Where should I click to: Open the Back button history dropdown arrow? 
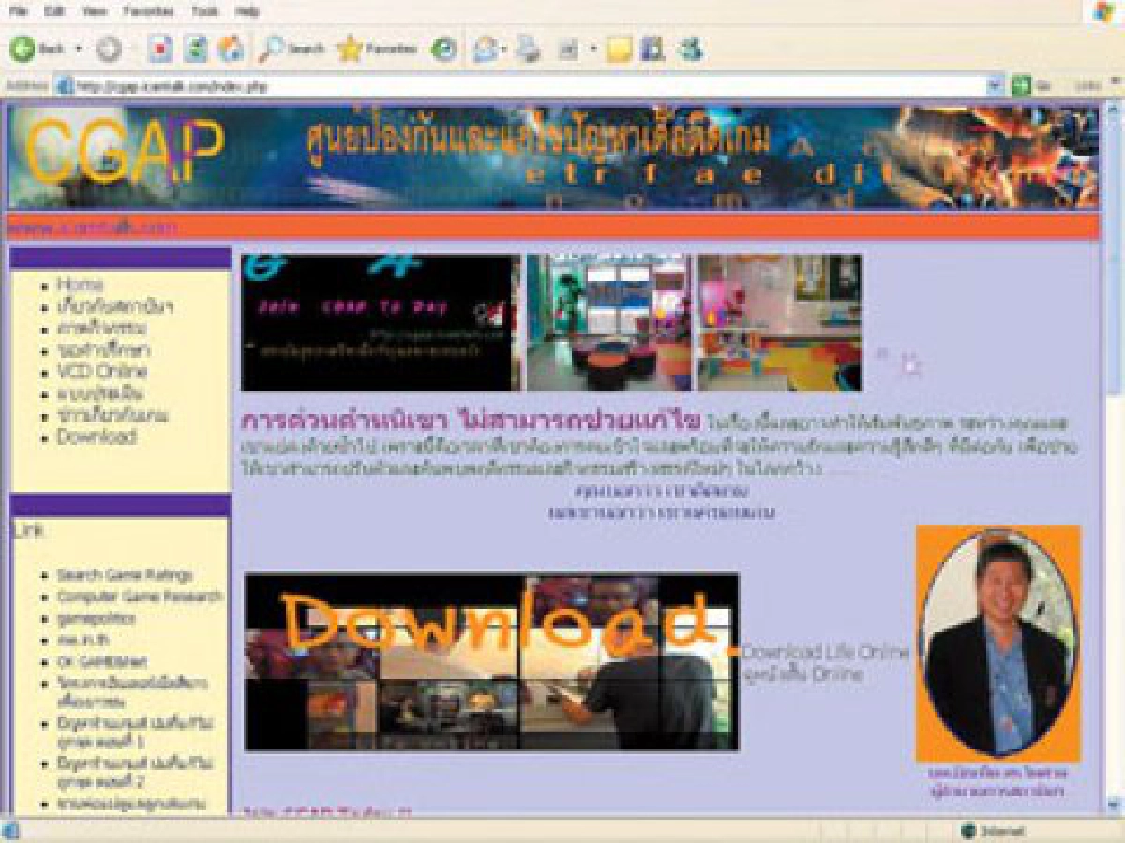(x=78, y=50)
